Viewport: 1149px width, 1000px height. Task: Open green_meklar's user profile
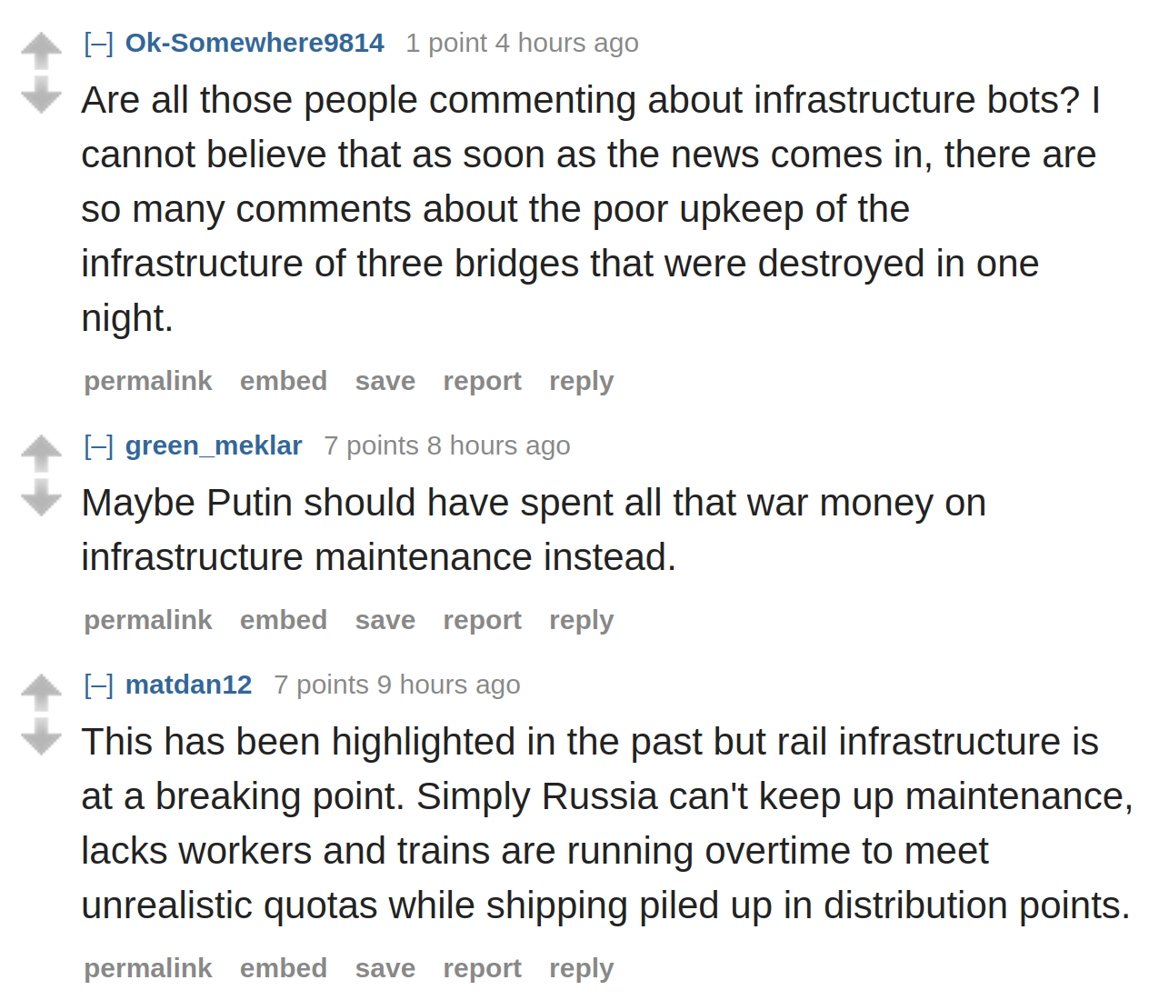coord(214,445)
